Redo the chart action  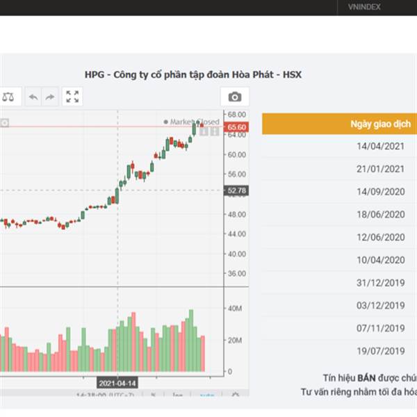tap(50, 97)
